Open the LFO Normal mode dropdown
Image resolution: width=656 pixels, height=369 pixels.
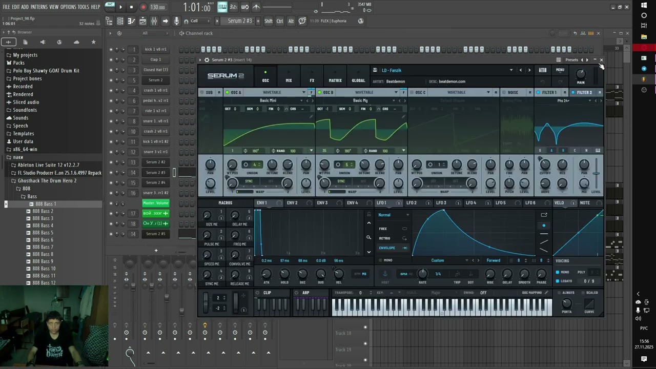click(x=393, y=215)
